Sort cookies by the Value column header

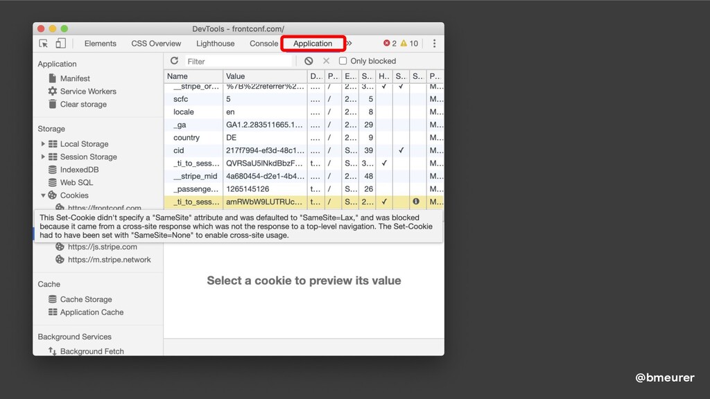click(x=265, y=76)
